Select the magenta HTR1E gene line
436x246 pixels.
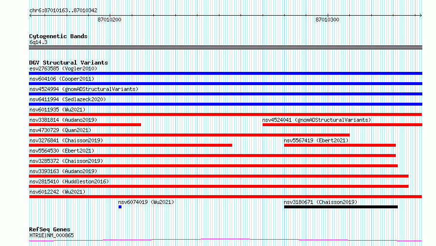(225, 240)
